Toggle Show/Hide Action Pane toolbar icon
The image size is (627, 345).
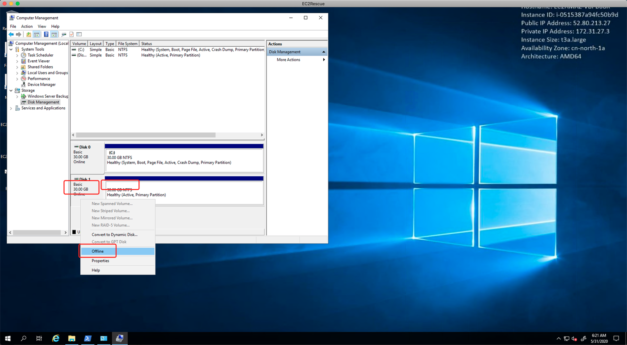coord(54,35)
